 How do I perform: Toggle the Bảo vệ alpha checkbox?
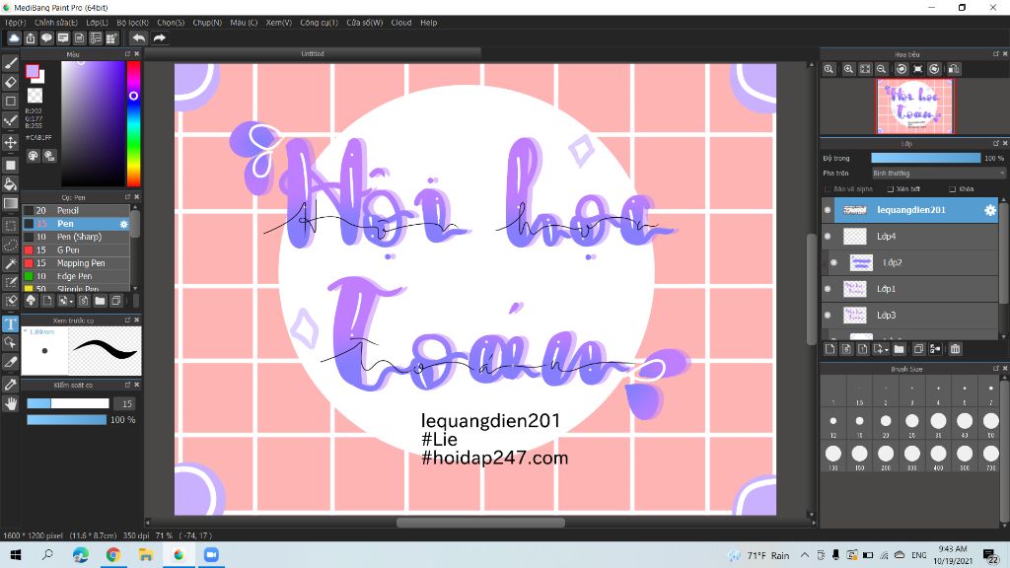click(x=828, y=189)
